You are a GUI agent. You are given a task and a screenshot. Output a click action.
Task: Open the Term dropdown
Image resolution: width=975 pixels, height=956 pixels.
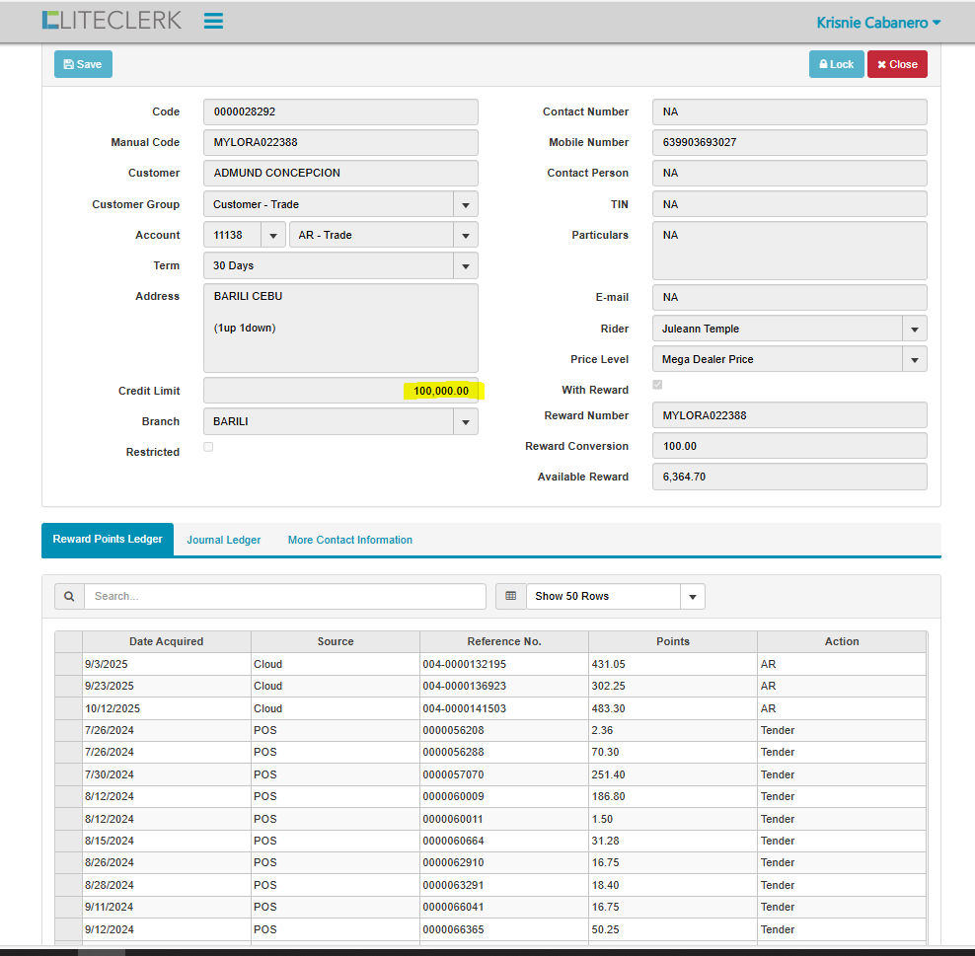click(465, 265)
